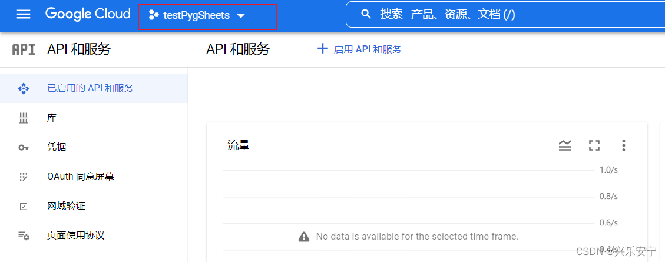
Task: Click the OAuth consent screen icon
Action: [x=24, y=177]
